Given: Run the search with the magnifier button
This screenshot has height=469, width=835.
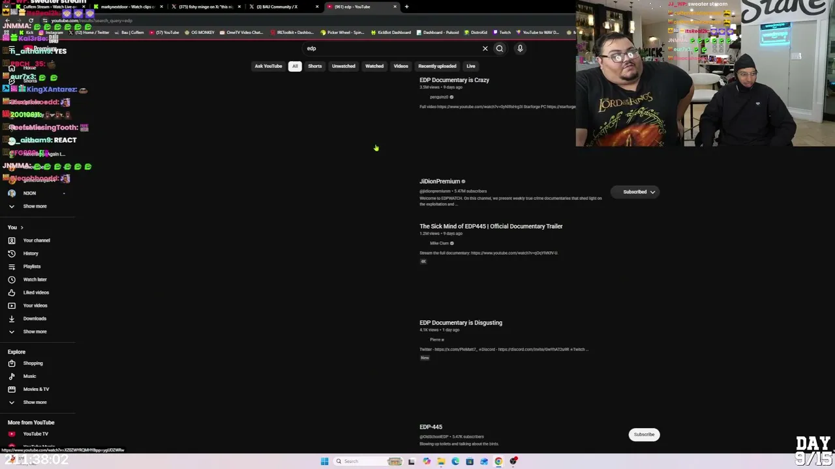Looking at the screenshot, I should (x=500, y=48).
